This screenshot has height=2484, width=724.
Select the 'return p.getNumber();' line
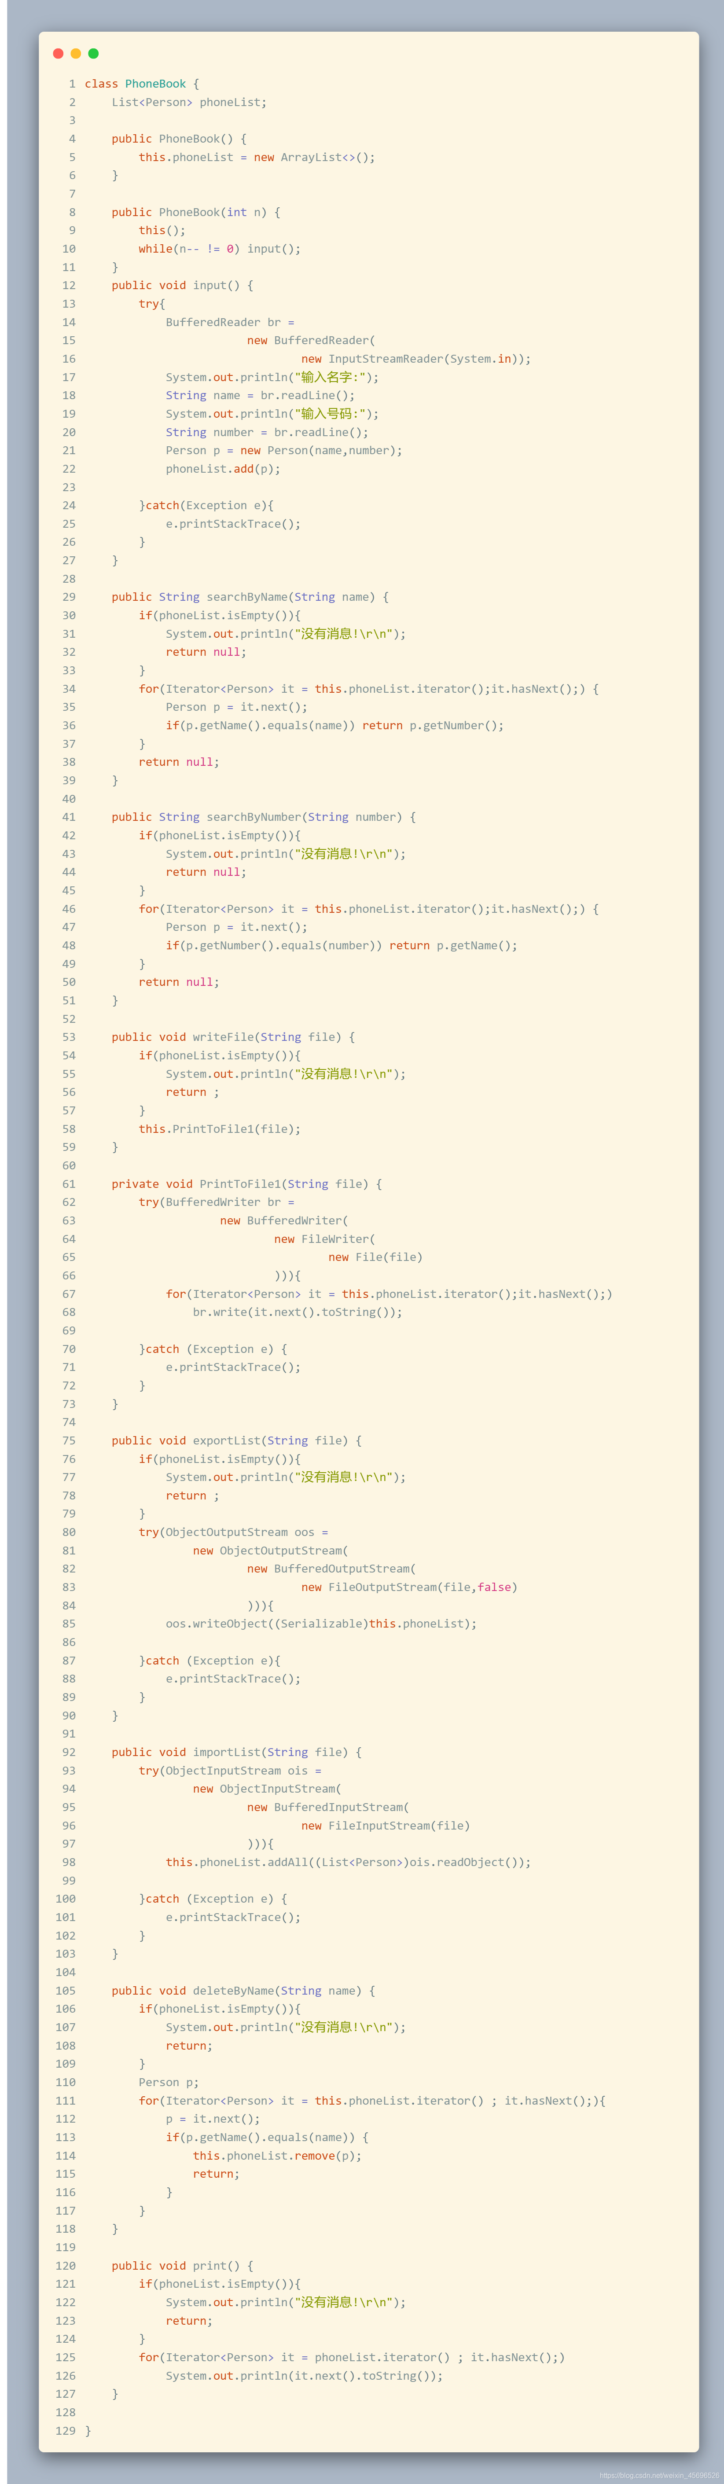tap(433, 725)
